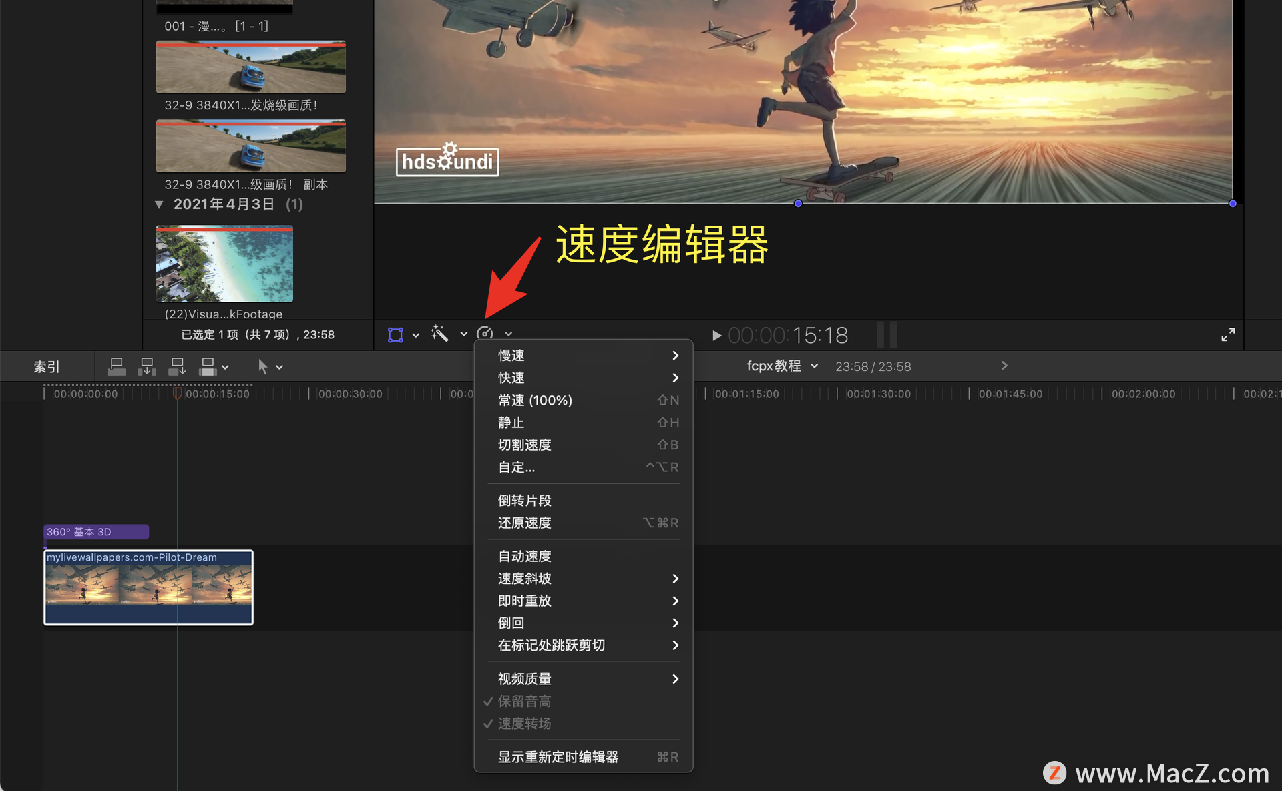Open the fcpx教程 project dropdown
1282x791 pixels.
782,366
